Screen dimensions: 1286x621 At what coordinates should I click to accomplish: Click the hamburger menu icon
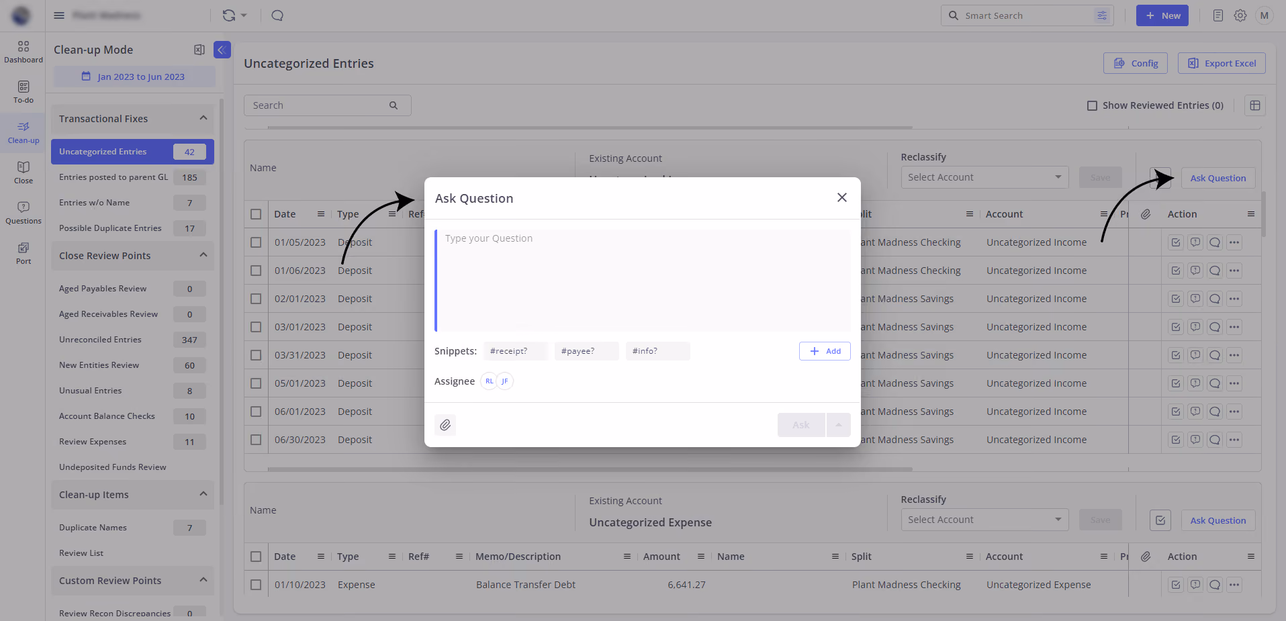59,15
